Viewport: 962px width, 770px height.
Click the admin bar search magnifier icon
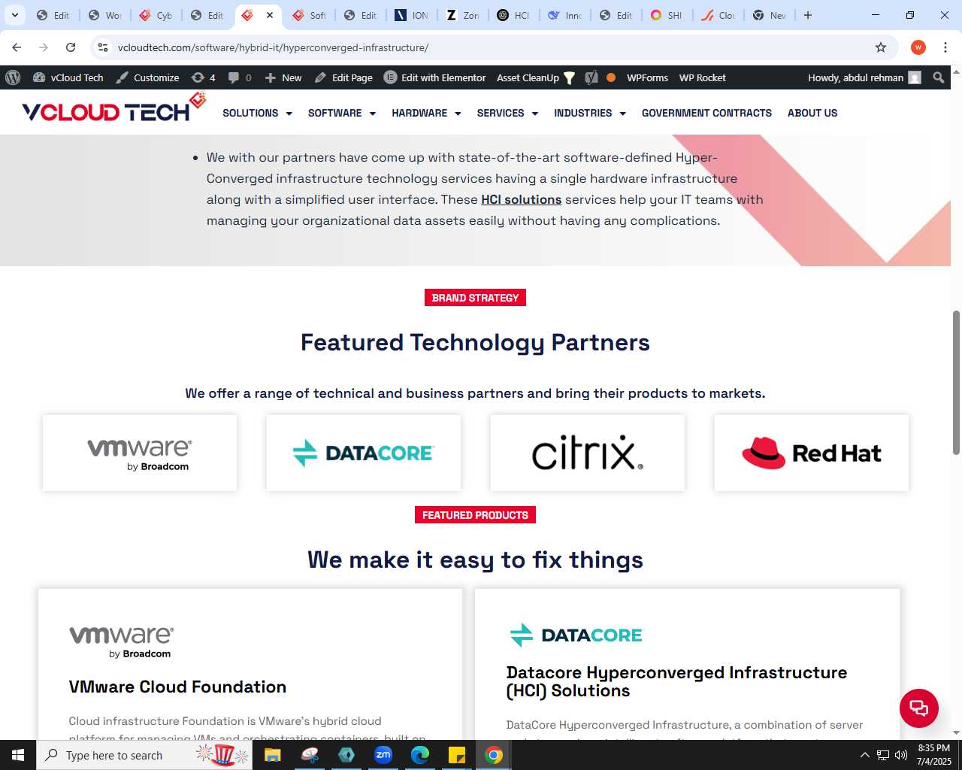(938, 77)
